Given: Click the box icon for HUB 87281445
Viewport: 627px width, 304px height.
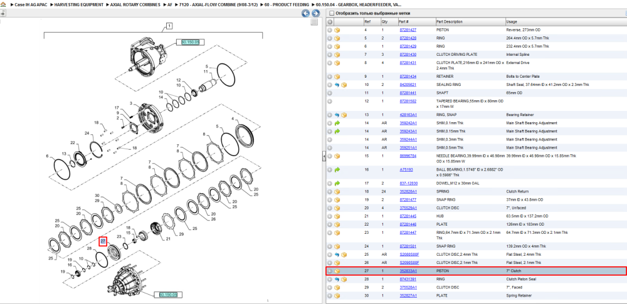Looking at the screenshot, I should click(337, 216).
